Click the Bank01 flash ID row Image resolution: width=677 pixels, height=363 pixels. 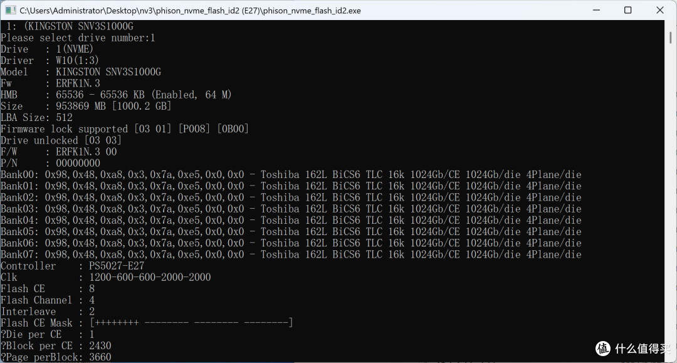point(291,186)
